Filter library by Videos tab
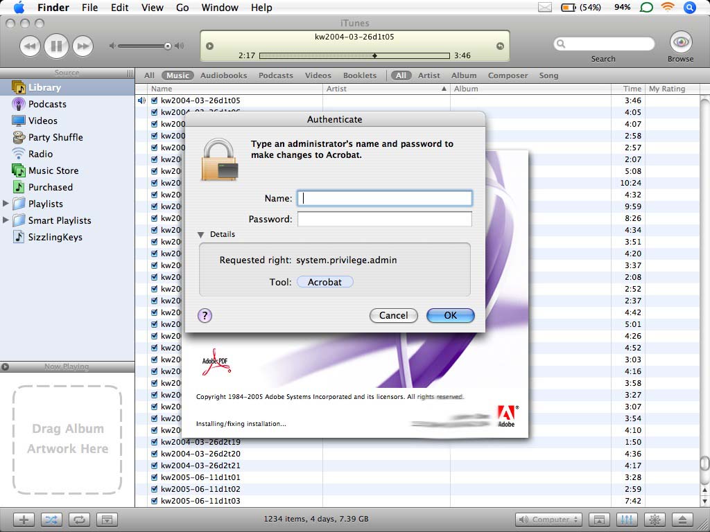Viewport: 710px width, 532px height. [x=318, y=76]
